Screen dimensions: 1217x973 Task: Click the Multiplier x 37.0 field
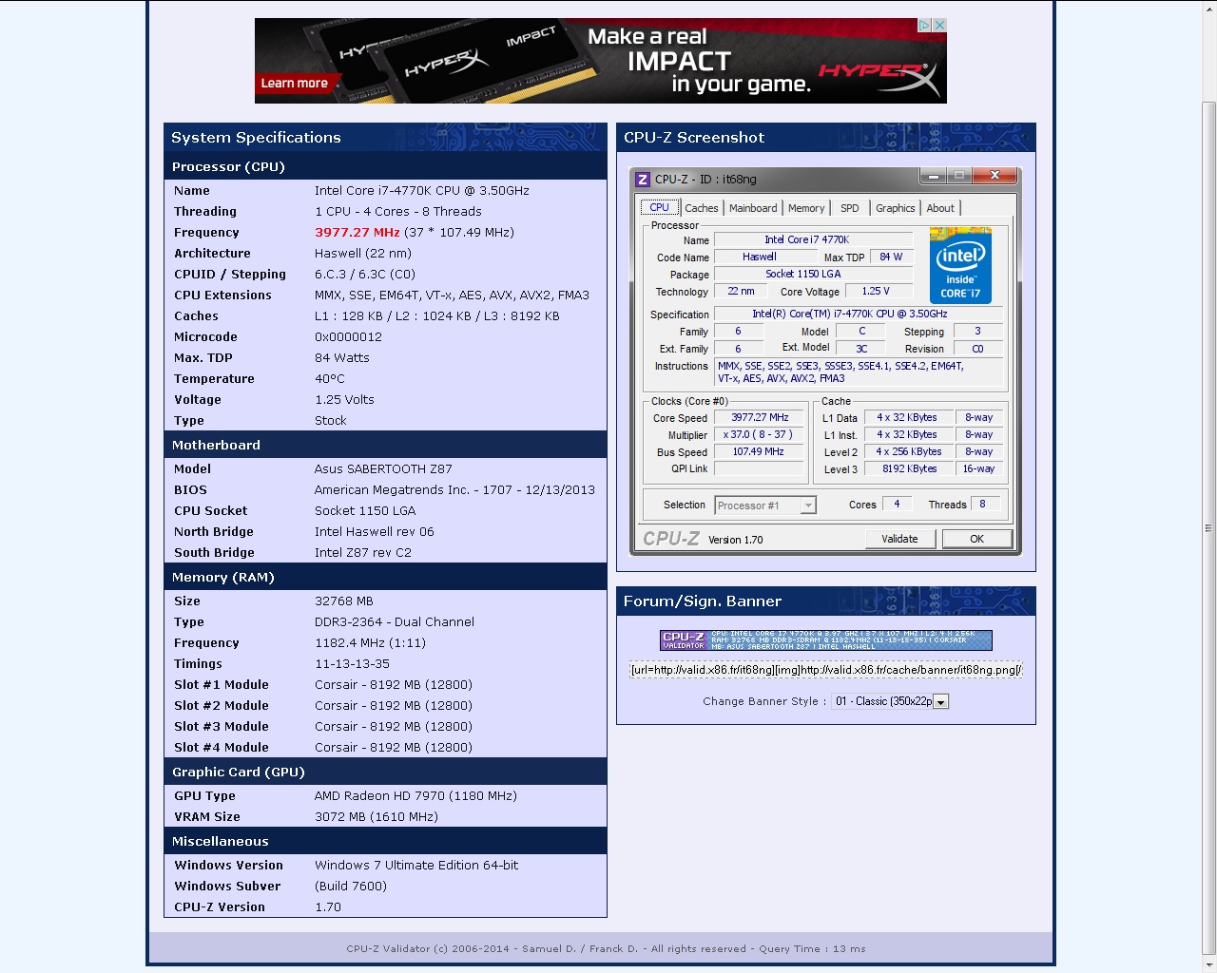[x=760, y=435]
